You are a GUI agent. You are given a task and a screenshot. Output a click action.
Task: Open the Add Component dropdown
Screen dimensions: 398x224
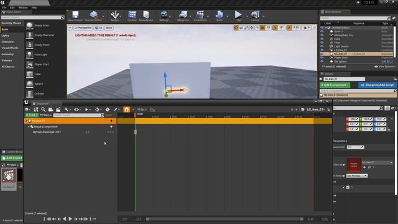point(335,85)
